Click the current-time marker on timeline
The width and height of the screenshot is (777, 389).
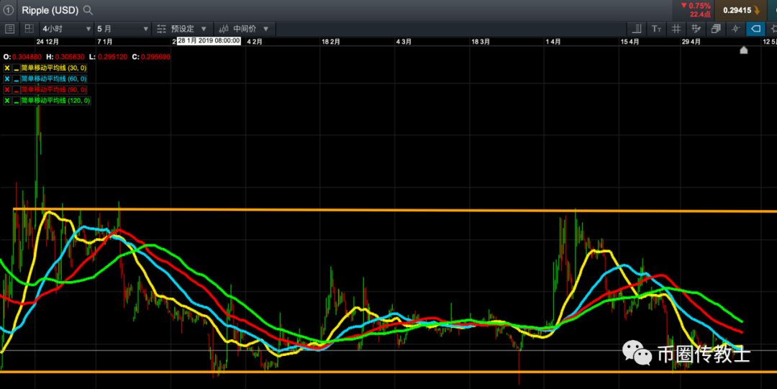pos(743,50)
